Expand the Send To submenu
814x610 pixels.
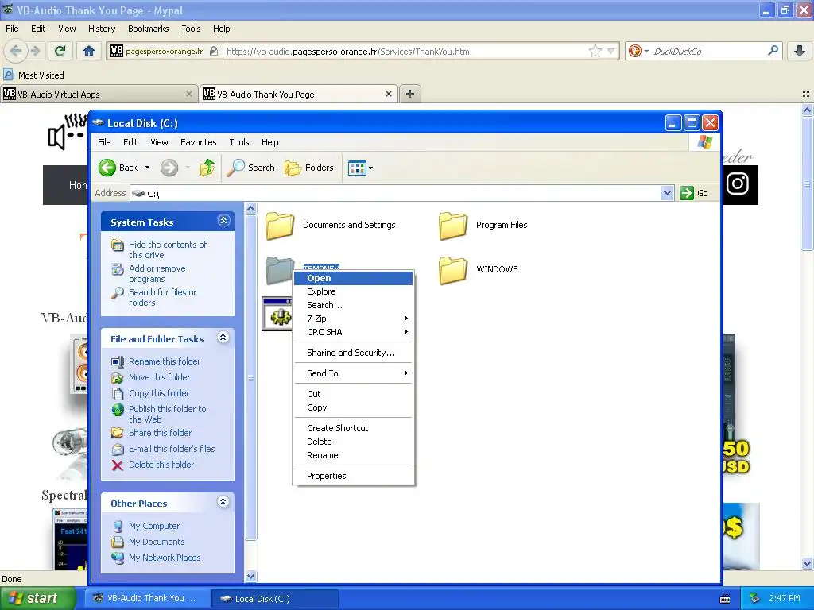(354, 373)
